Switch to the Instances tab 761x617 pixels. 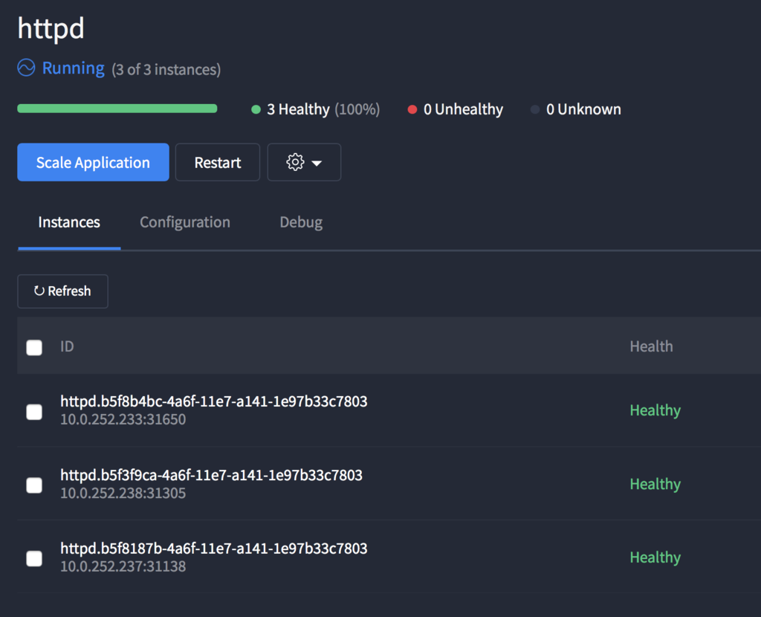[x=69, y=222]
